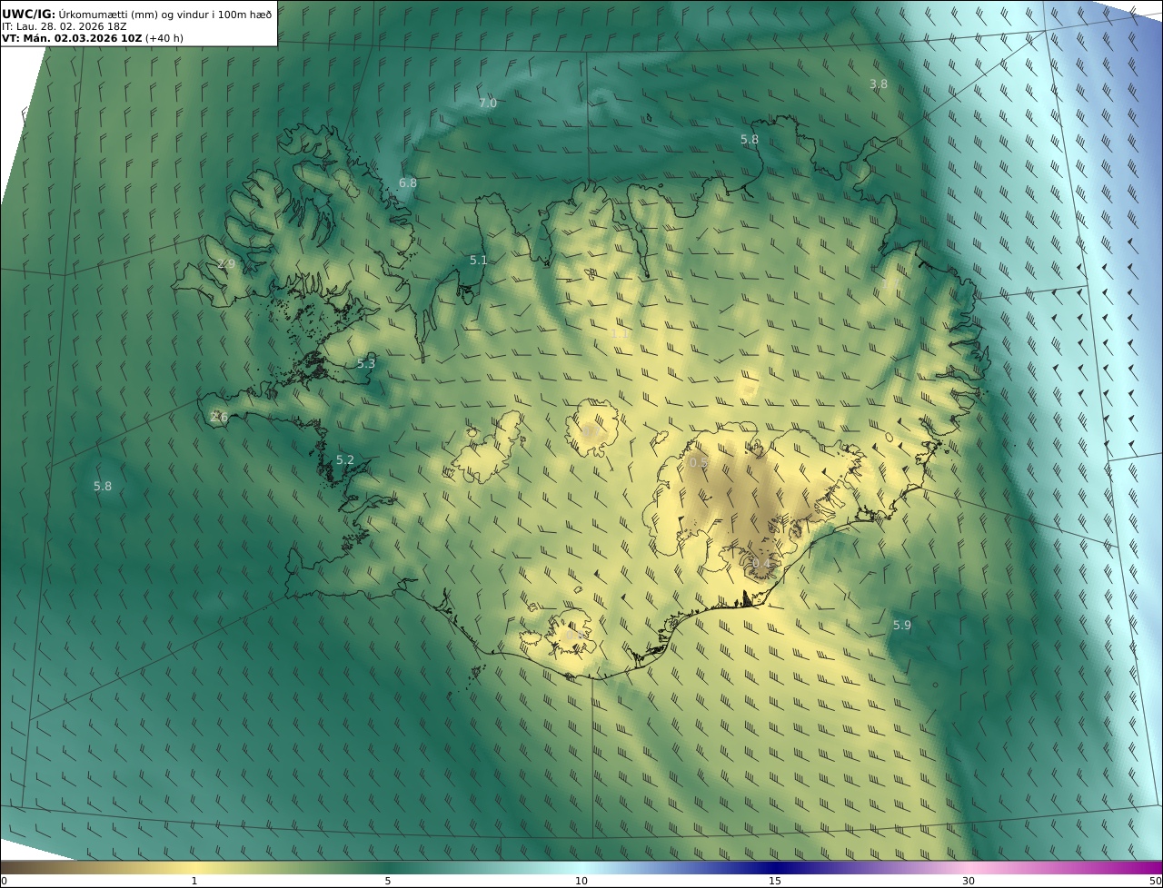Click the colorbar tick label 30

pos(969,881)
